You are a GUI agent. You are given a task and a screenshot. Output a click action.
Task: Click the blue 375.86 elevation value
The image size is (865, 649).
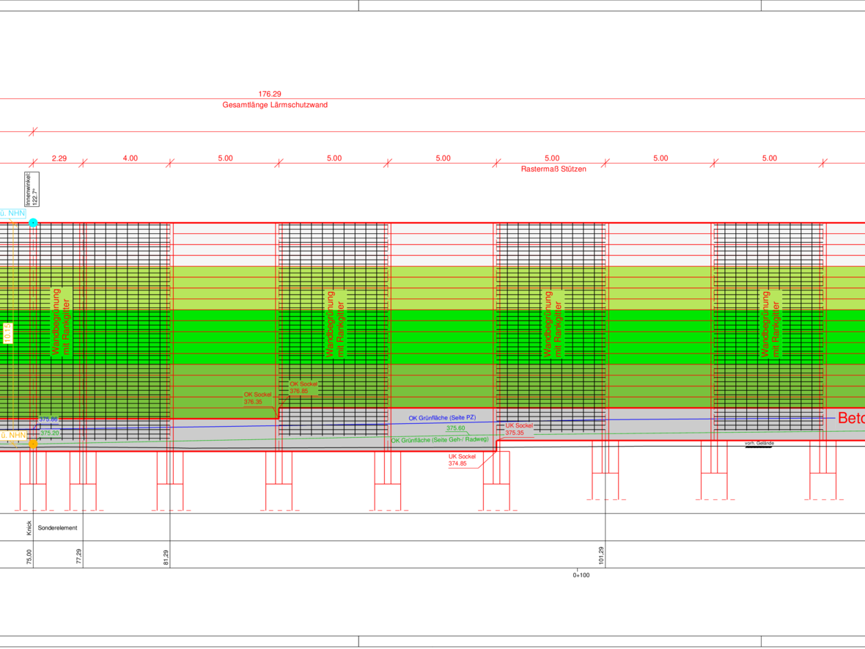48,419
